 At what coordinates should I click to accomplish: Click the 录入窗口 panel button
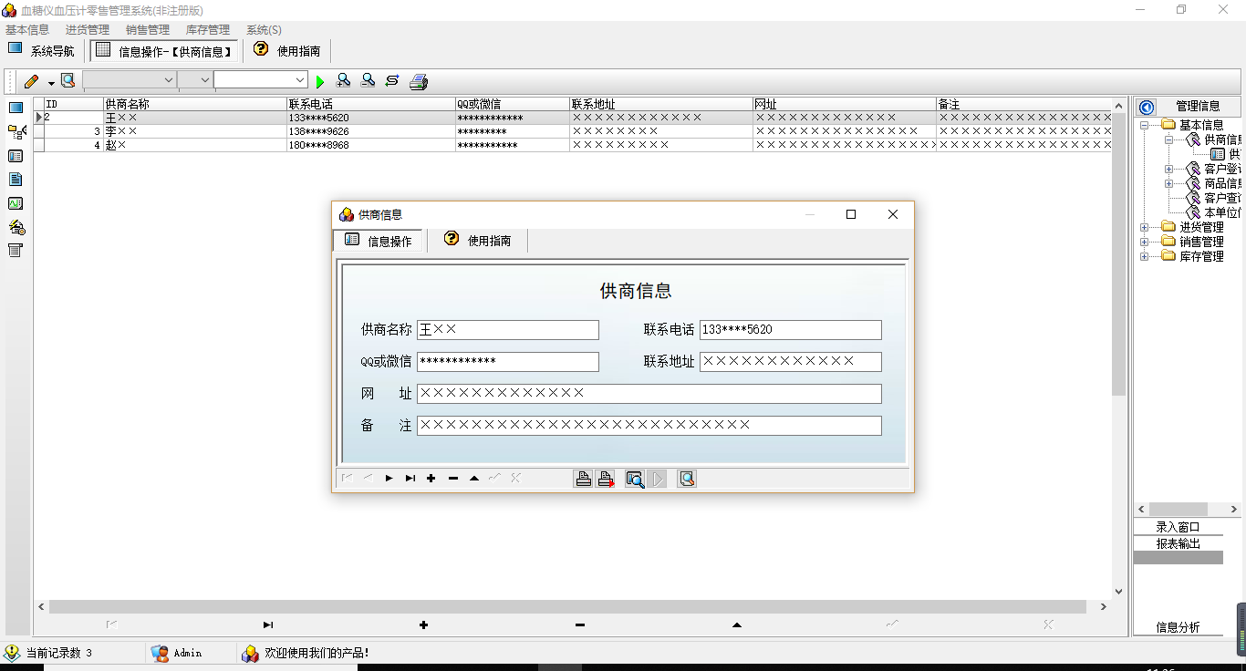[x=1179, y=527]
